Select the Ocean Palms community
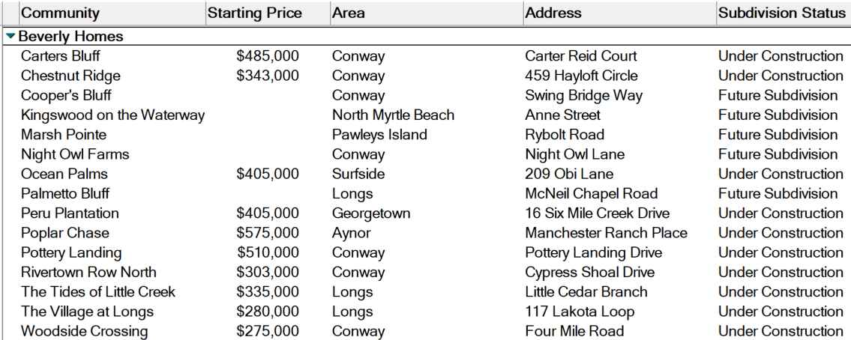Image resolution: width=851 pixels, height=340 pixels. pyautogui.click(x=64, y=174)
